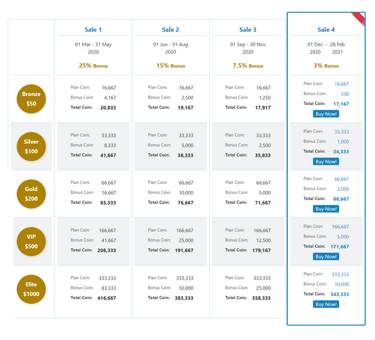This screenshot has width=375, height=340.
Task: Select the Silver $100 plan badge
Action: 31,147
